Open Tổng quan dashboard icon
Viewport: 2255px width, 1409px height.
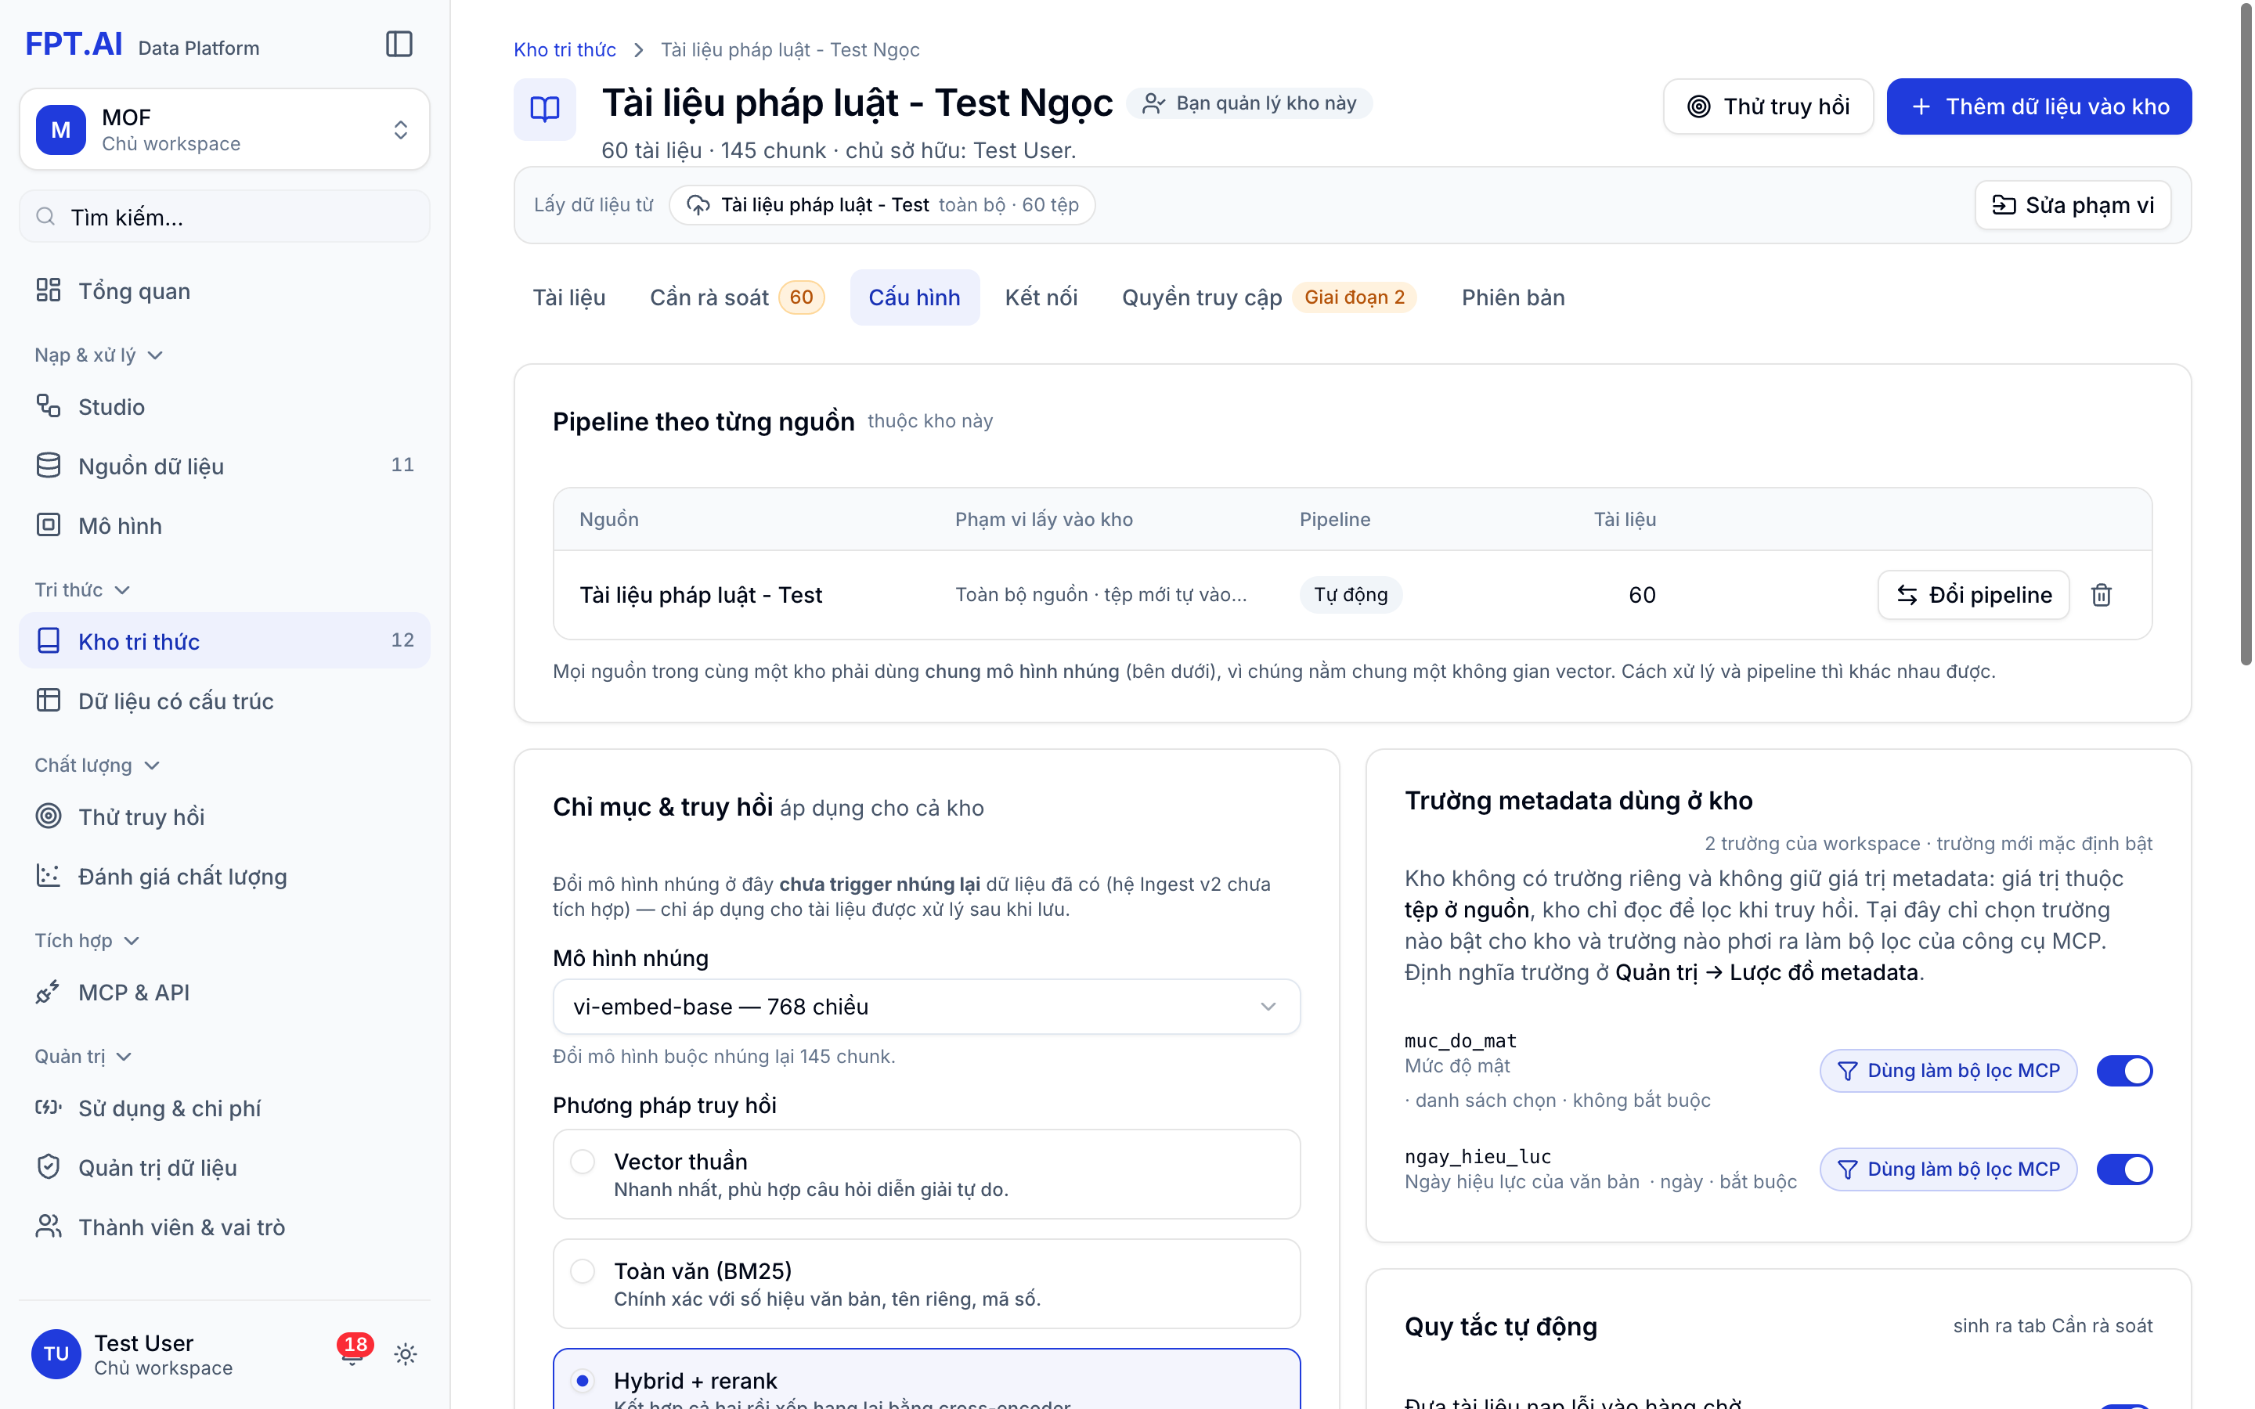pos(49,290)
